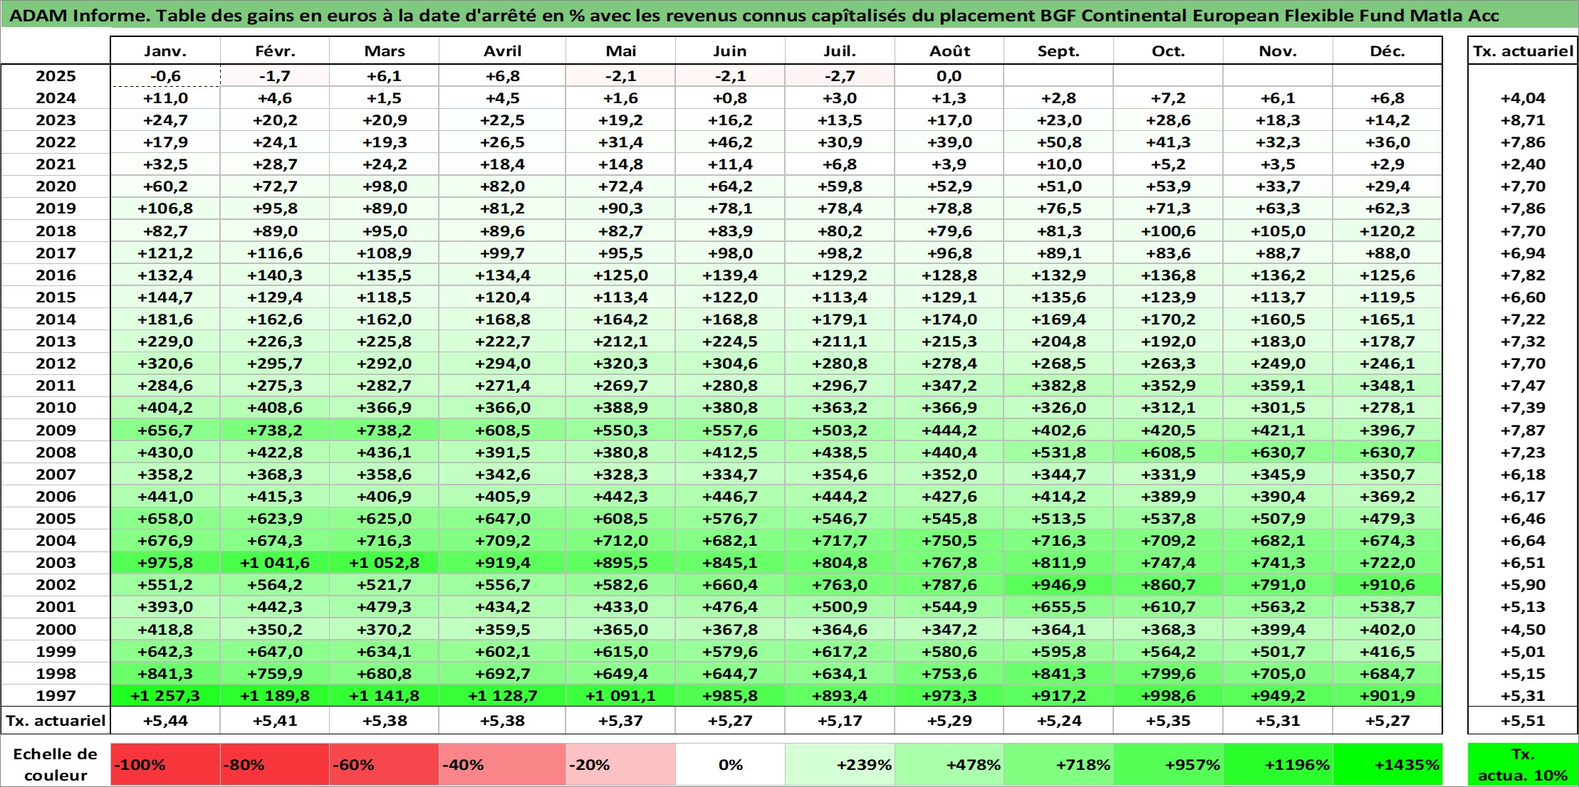The width and height of the screenshot is (1579, 787).
Task: Select the '+382,8' September cell in 2011
Action: tap(1058, 386)
